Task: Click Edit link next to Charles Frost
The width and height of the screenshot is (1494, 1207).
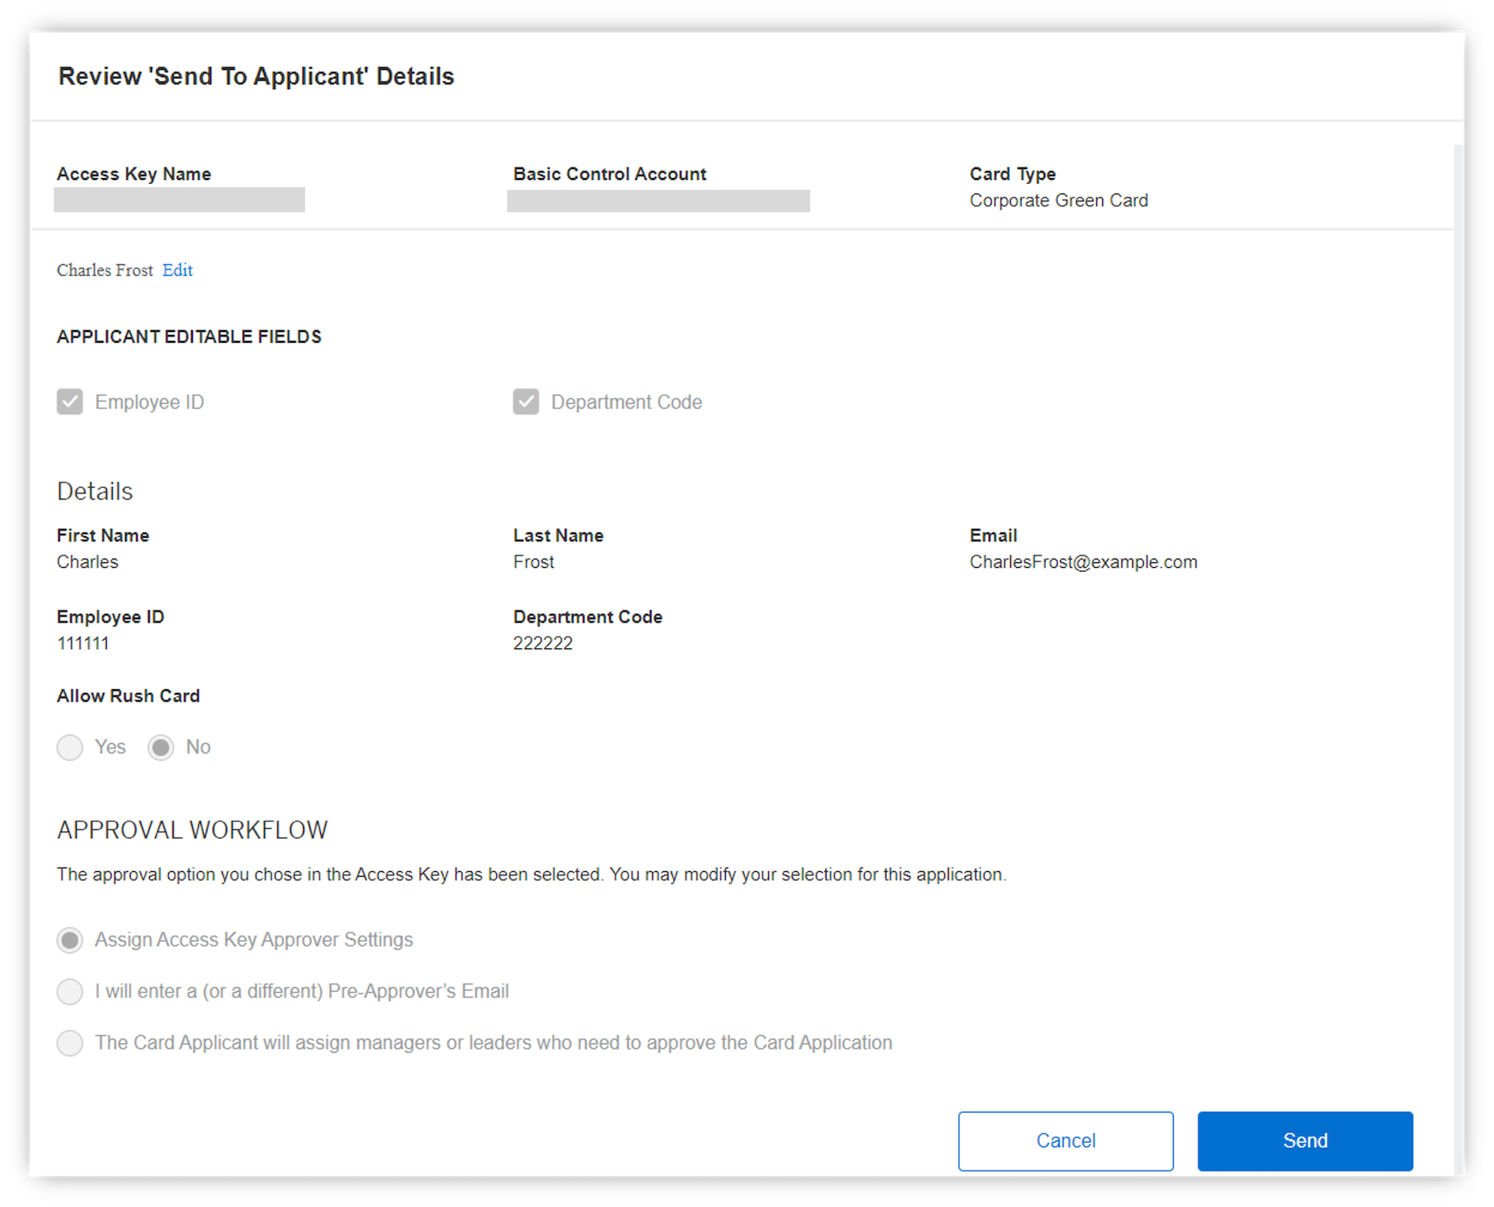Action: (177, 270)
